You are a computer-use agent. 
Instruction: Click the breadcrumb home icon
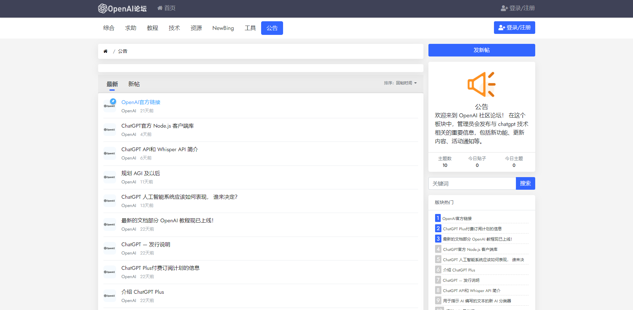coord(105,51)
